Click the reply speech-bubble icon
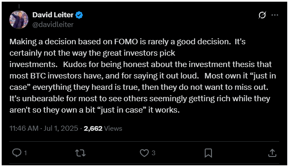Viewport: 289px width, 167px height. [x=17, y=153]
